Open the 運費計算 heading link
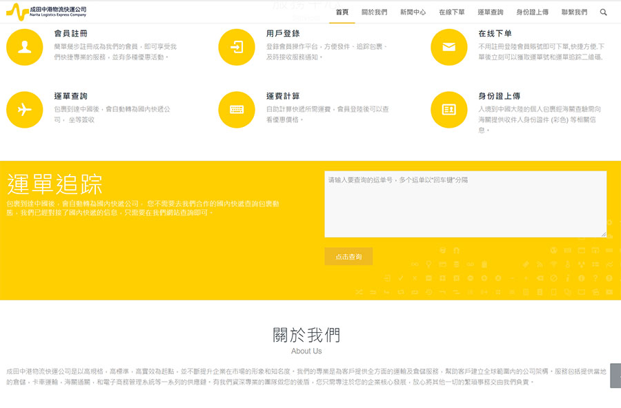Image resolution: width=621 pixels, height=408 pixels. (283, 96)
